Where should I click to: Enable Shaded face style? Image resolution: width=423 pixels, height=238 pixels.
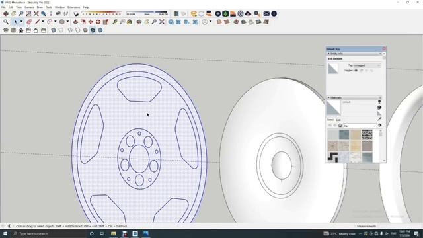[85, 30]
